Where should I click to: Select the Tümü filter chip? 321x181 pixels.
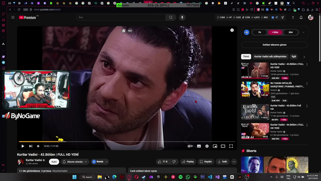[x=246, y=57]
